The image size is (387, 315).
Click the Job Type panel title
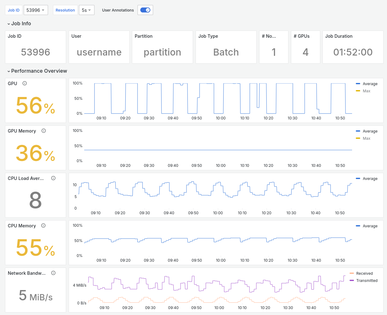[x=208, y=36]
